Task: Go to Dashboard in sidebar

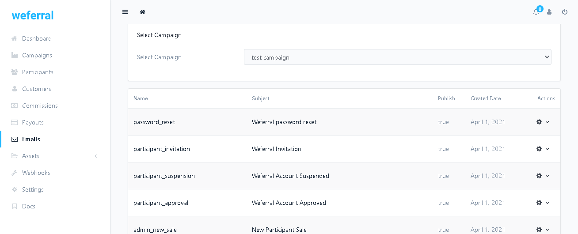Action: [37, 38]
